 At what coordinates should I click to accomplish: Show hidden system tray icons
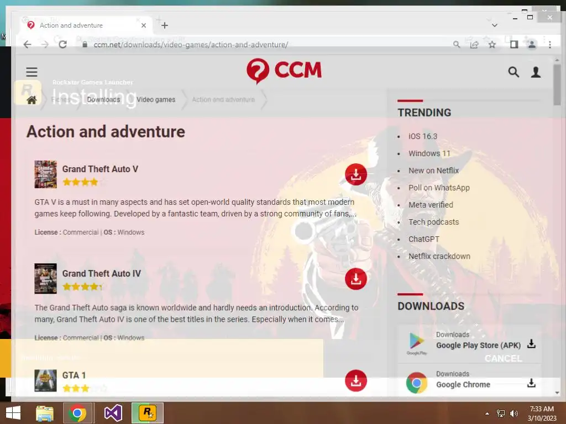(x=488, y=414)
